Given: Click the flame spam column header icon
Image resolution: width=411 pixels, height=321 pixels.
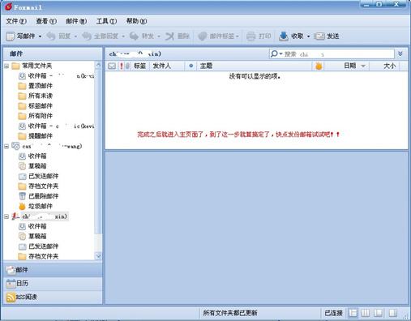Looking at the screenshot, I should point(319,66).
